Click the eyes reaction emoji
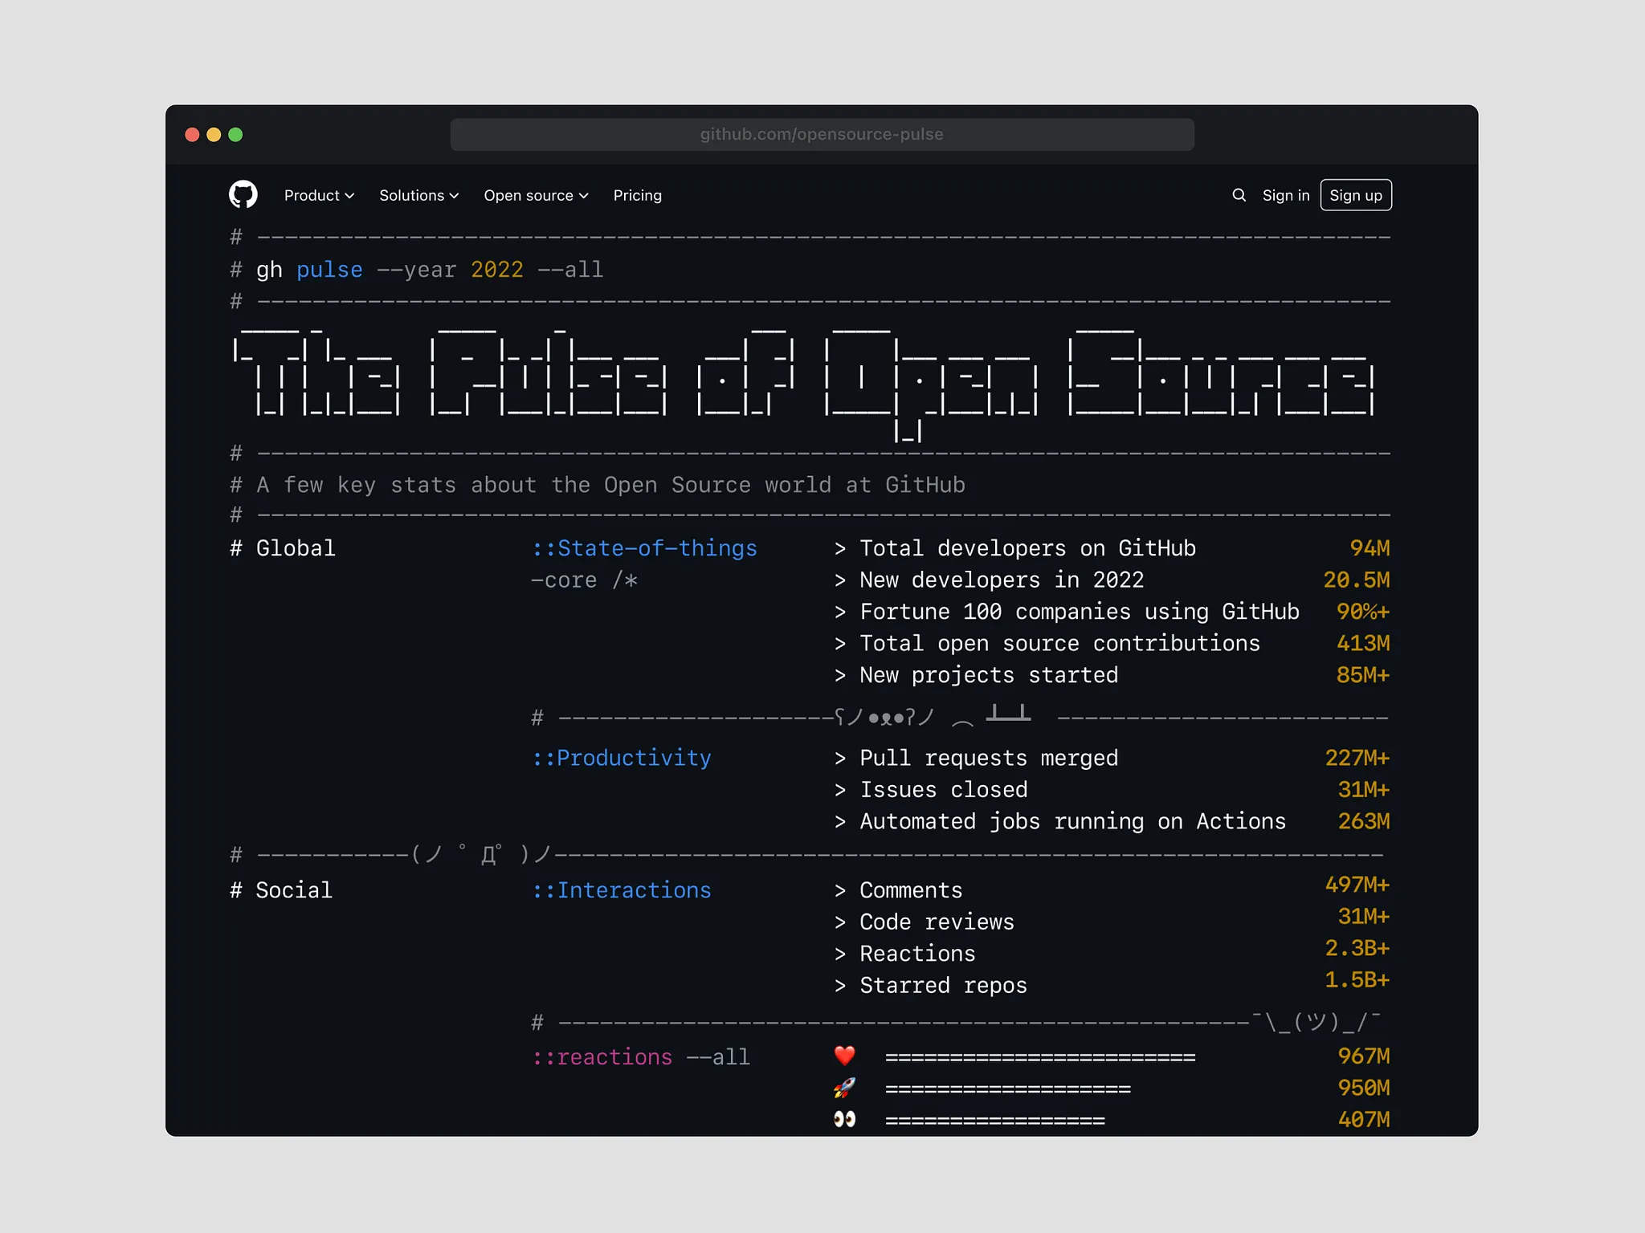Viewport: 1645px width, 1233px height. [844, 1117]
